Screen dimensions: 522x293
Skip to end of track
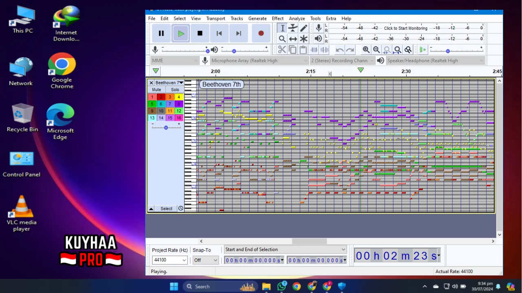point(239,33)
